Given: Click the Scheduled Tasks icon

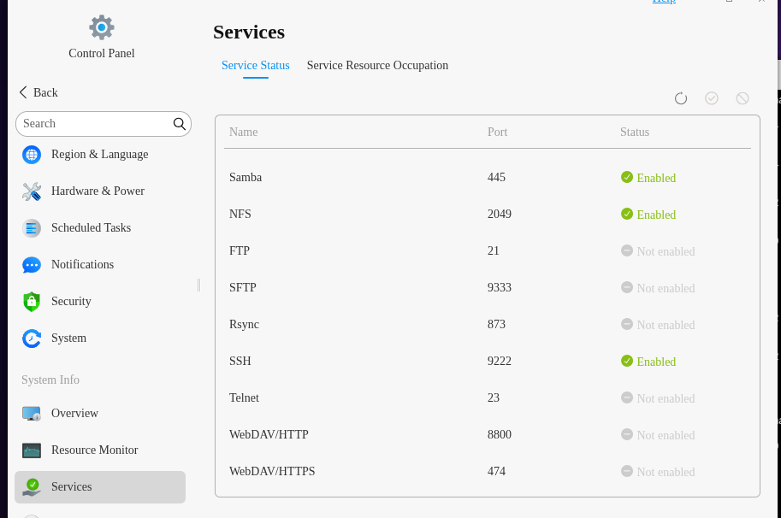Looking at the screenshot, I should pos(32,228).
